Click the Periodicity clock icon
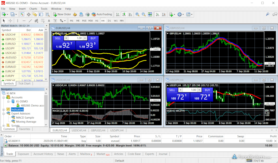278x163 pixels. pyautogui.click(x=179, y=14)
